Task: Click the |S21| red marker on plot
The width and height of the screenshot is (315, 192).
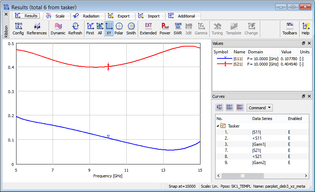Action: 108,67
